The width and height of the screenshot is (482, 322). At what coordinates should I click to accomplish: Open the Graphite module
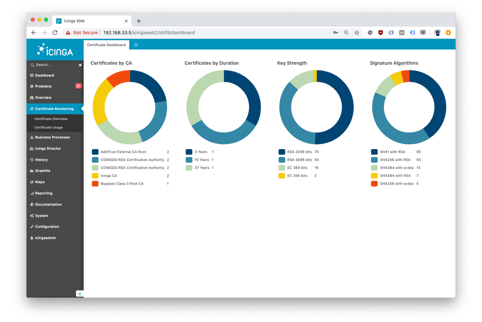click(x=43, y=171)
